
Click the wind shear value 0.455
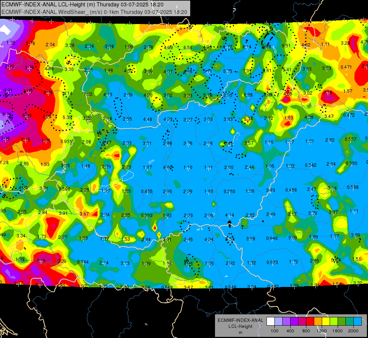[147, 192]
